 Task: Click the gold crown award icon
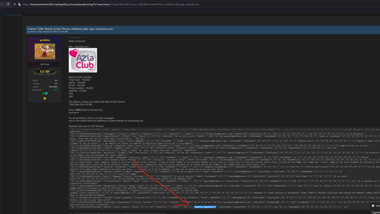(45, 98)
